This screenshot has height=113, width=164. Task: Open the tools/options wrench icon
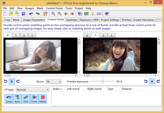[45, 14]
